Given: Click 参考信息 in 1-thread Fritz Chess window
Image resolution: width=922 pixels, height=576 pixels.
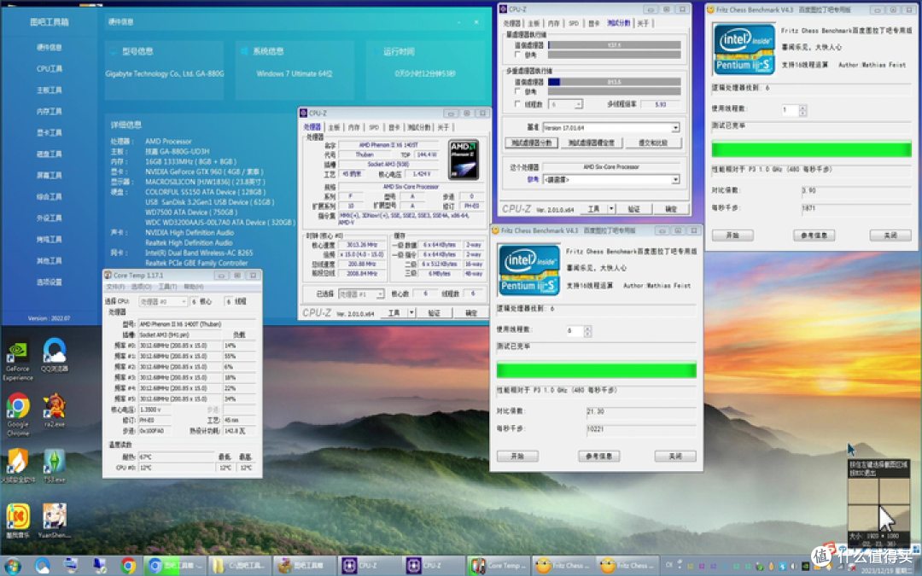Looking at the screenshot, I should 814,236.
